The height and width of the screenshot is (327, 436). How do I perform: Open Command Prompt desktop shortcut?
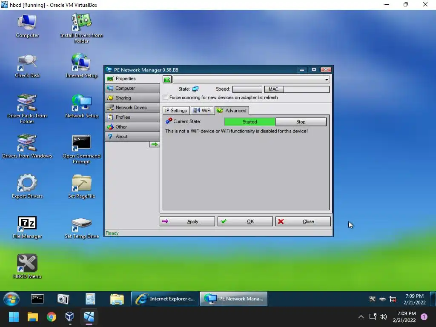coord(81,149)
